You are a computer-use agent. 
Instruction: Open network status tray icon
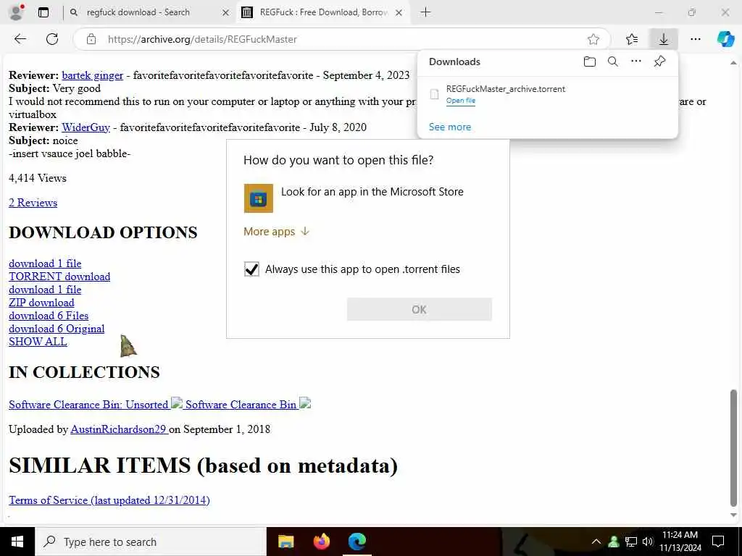pyautogui.click(x=631, y=542)
